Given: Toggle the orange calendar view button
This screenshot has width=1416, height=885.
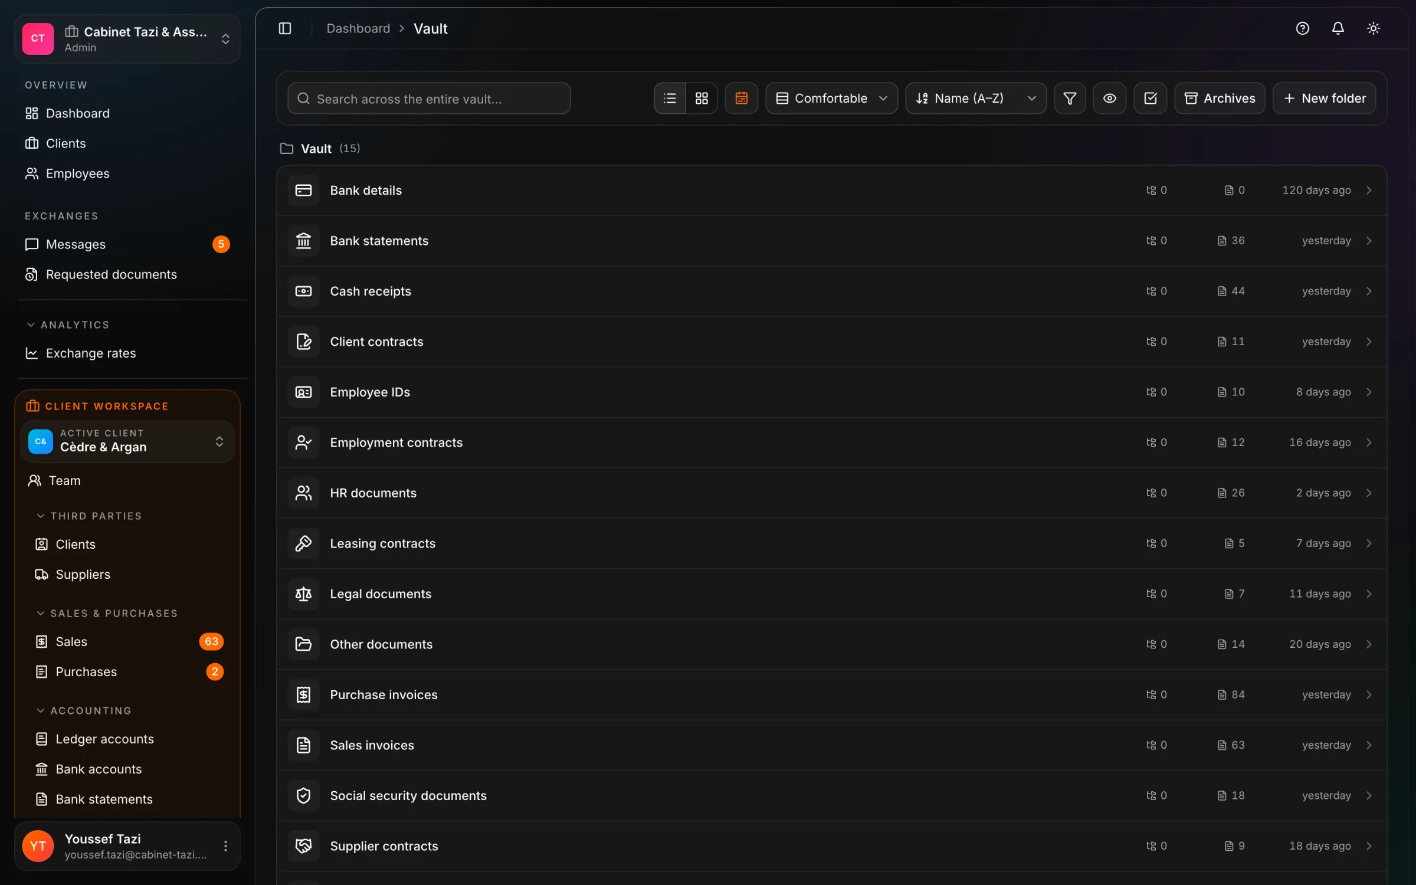Looking at the screenshot, I should [741, 99].
